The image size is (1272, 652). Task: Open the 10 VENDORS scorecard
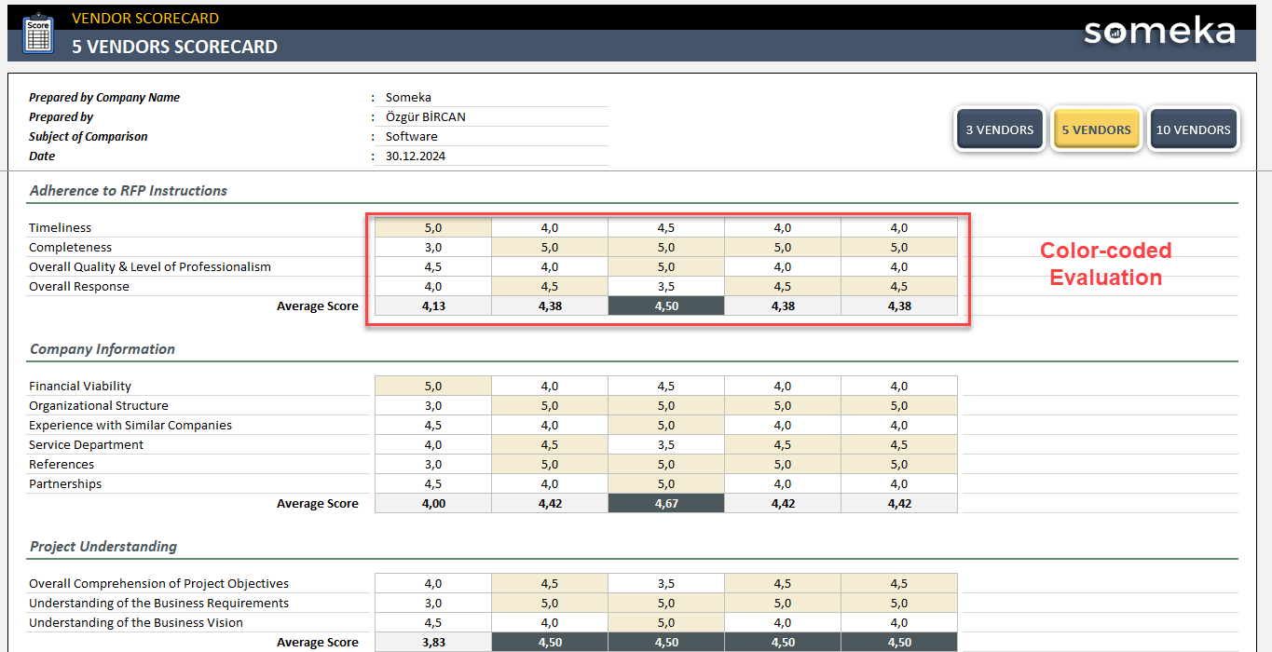[x=1194, y=129]
